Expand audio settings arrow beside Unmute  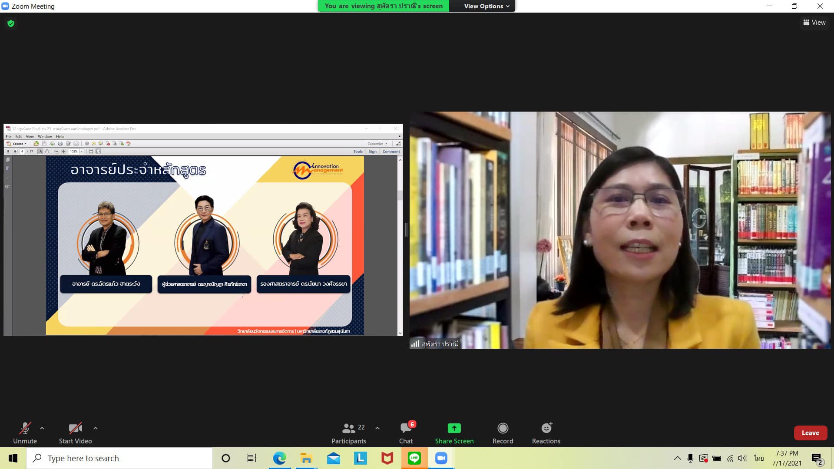[x=42, y=428]
